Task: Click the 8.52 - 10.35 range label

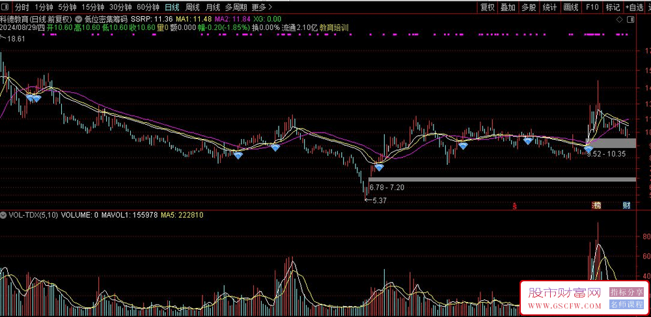Action: click(606, 153)
